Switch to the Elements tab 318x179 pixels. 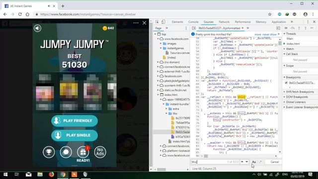[177, 22]
